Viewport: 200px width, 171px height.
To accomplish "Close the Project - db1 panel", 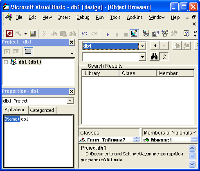I will click(x=72, y=42).
